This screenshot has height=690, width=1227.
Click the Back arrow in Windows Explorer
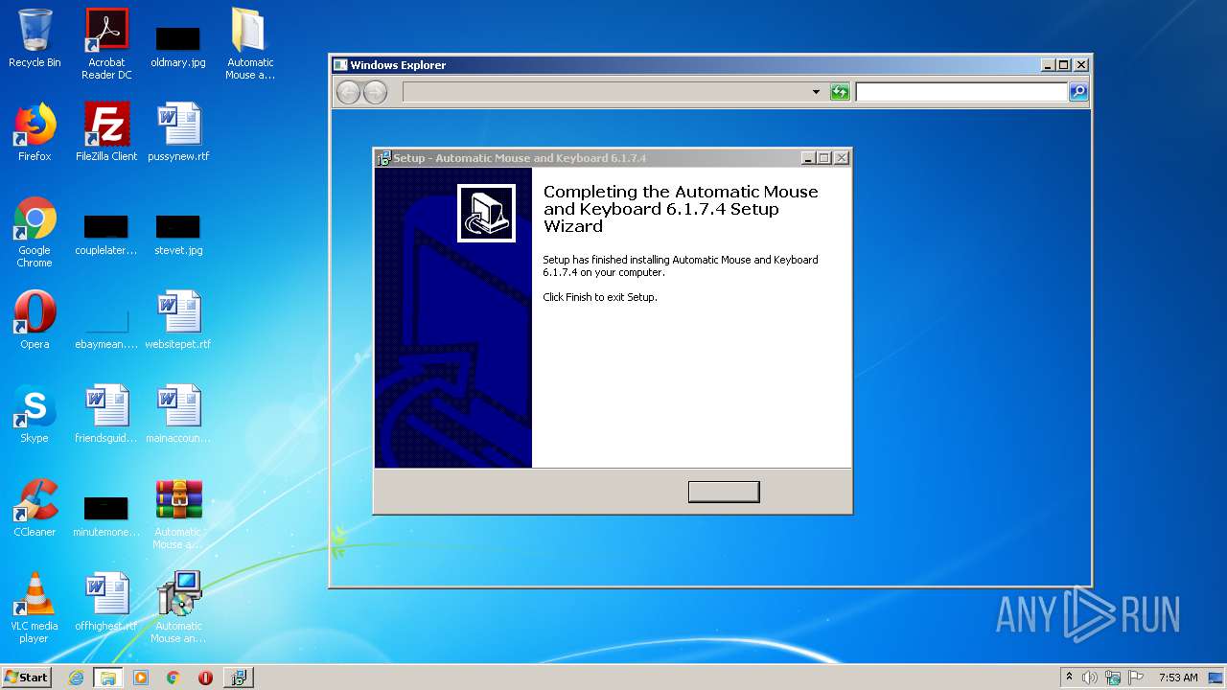pos(348,92)
